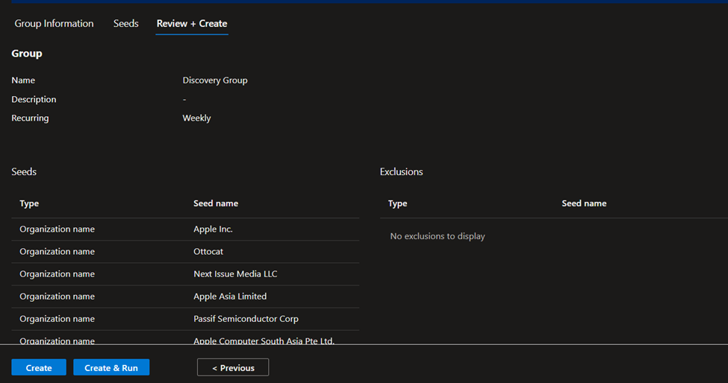728x383 pixels.
Task: Select the Passif Semiconductor Corp seed
Action: click(246, 319)
